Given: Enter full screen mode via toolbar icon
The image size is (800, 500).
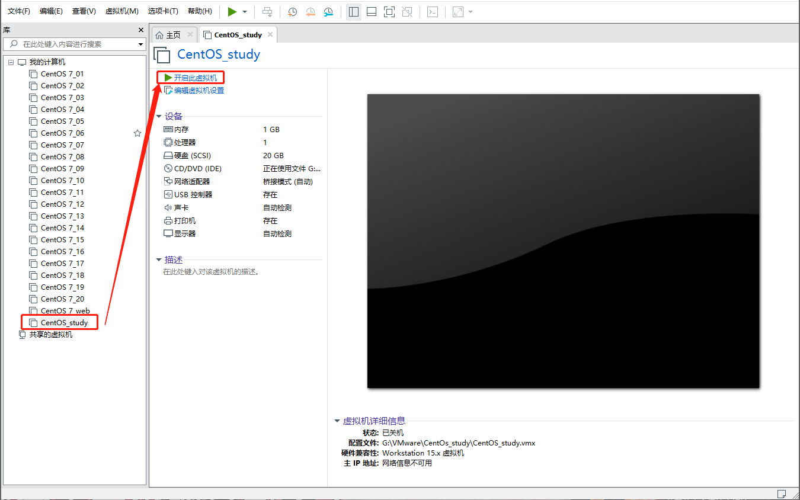Looking at the screenshot, I should pos(389,11).
